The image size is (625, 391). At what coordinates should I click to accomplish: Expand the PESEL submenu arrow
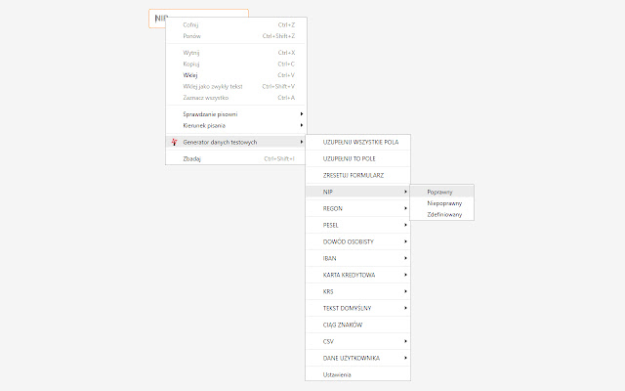click(x=405, y=225)
